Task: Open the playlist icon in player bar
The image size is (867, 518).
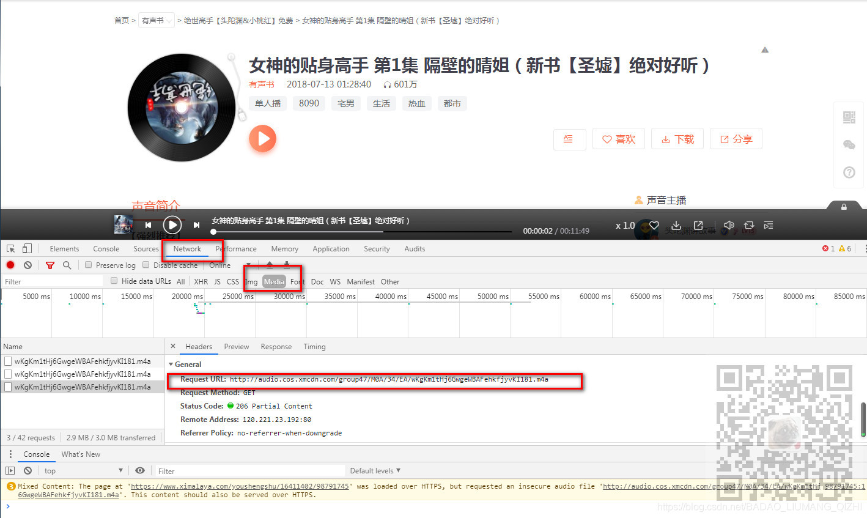Action: (769, 225)
